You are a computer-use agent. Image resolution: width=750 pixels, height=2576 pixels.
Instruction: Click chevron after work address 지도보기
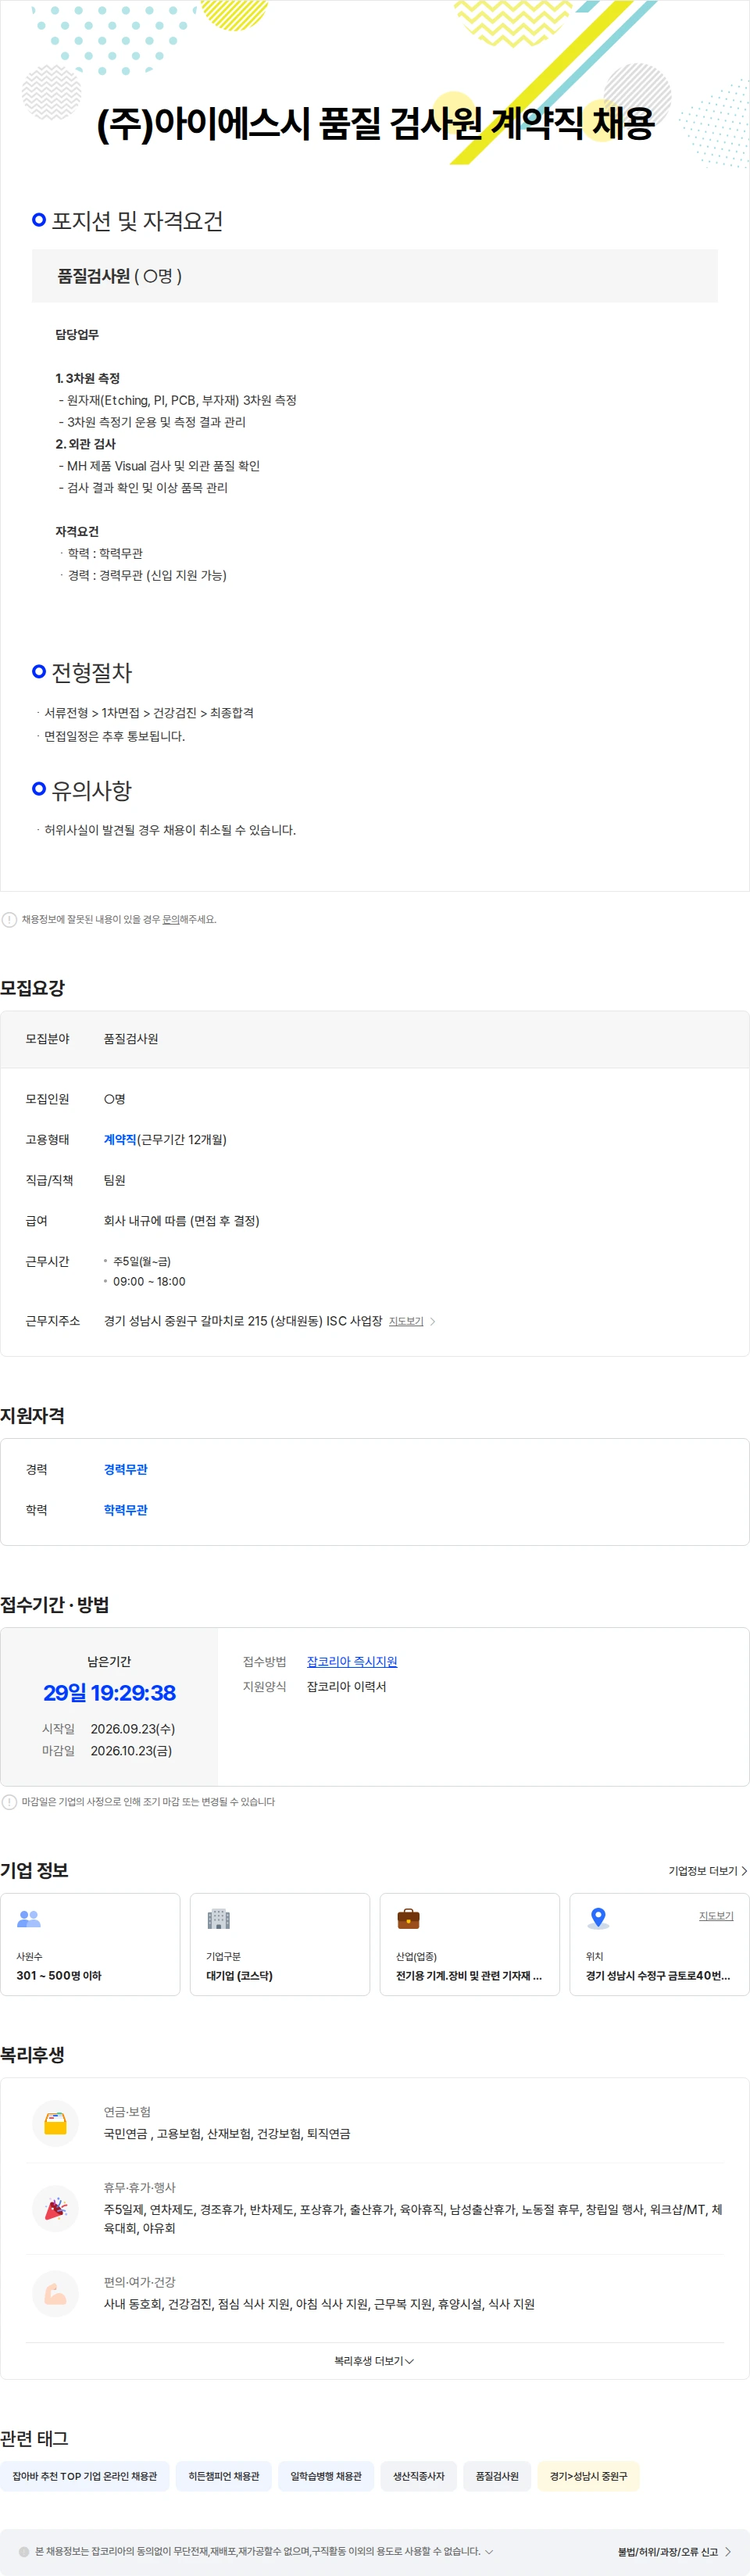[432, 1321]
